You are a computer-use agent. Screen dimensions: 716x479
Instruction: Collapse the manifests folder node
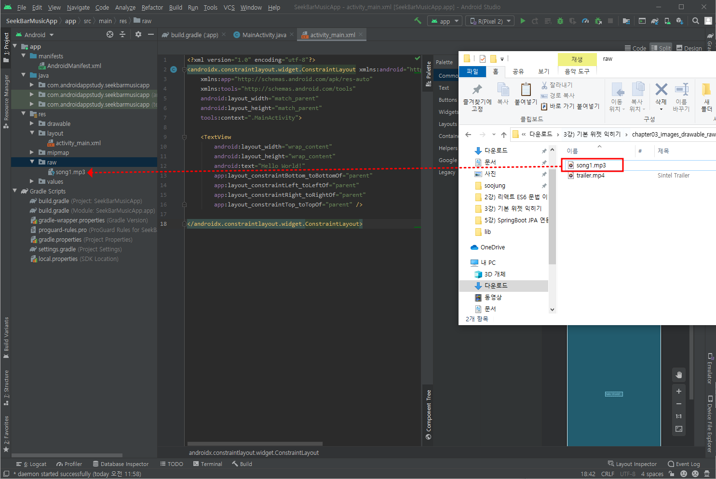[24, 56]
